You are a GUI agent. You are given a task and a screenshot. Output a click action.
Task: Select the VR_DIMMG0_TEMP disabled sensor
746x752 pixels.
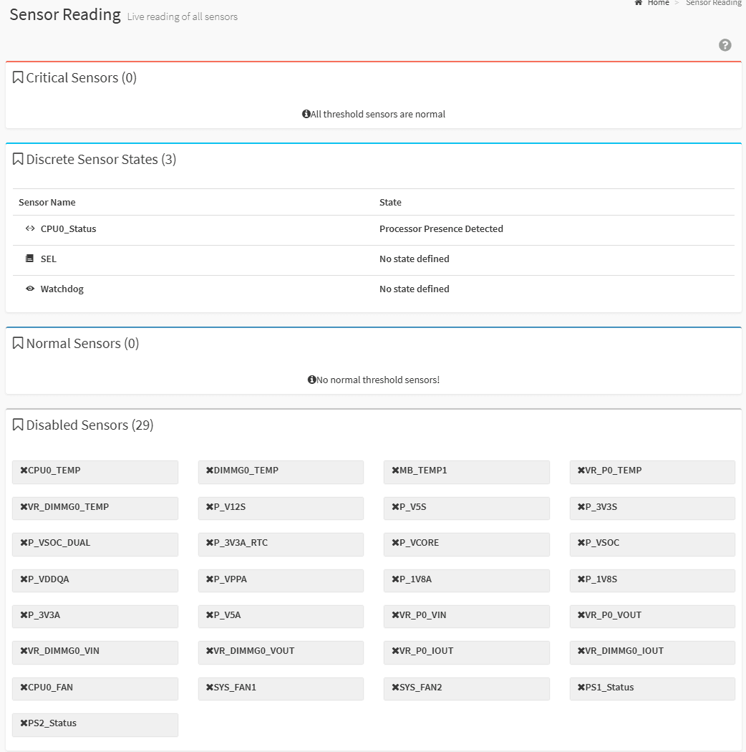pyautogui.click(x=95, y=508)
